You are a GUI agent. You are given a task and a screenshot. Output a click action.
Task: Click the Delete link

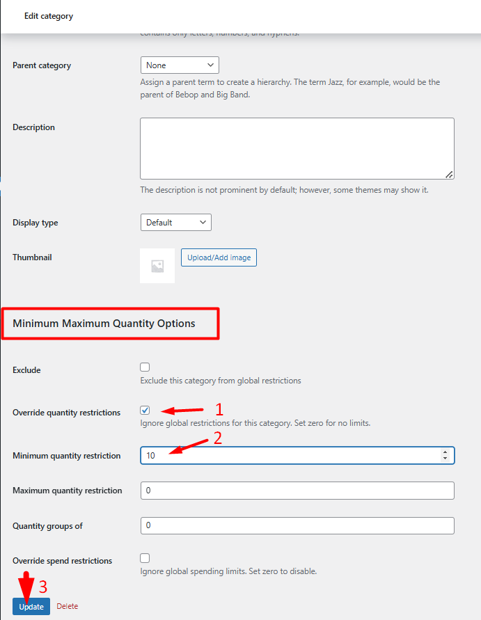pos(67,606)
